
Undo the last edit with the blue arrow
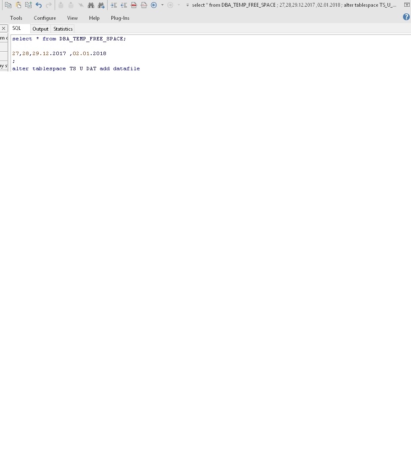click(39, 5)
